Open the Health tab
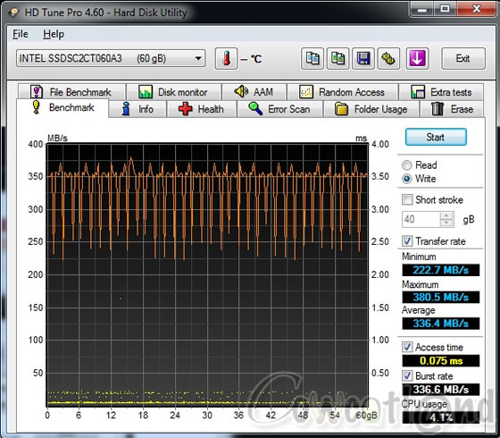This screenshot has width=500, height=438. 202,109
